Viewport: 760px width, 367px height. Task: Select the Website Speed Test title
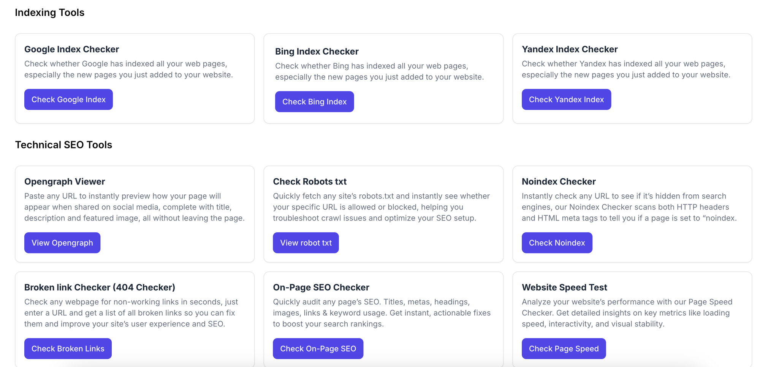(564, 287)
